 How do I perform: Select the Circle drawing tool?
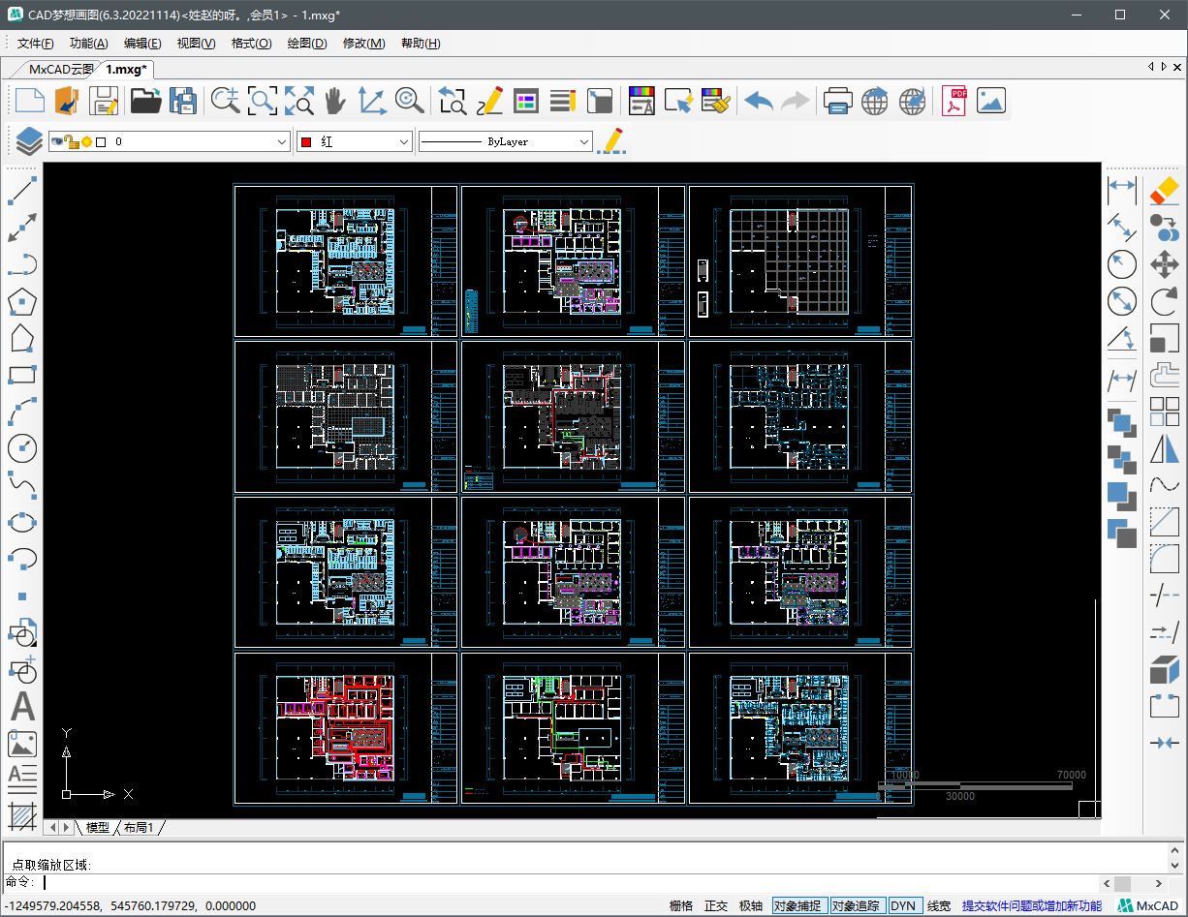21,448
